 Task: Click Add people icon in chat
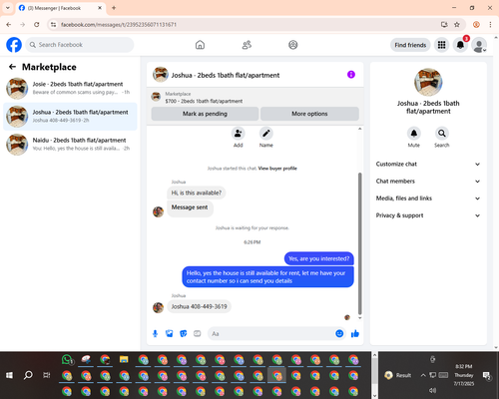[239, 134]
